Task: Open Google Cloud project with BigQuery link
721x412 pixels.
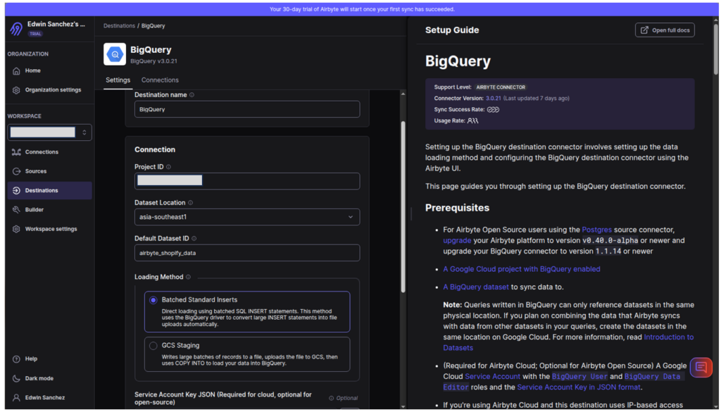Action: point(522,269)
